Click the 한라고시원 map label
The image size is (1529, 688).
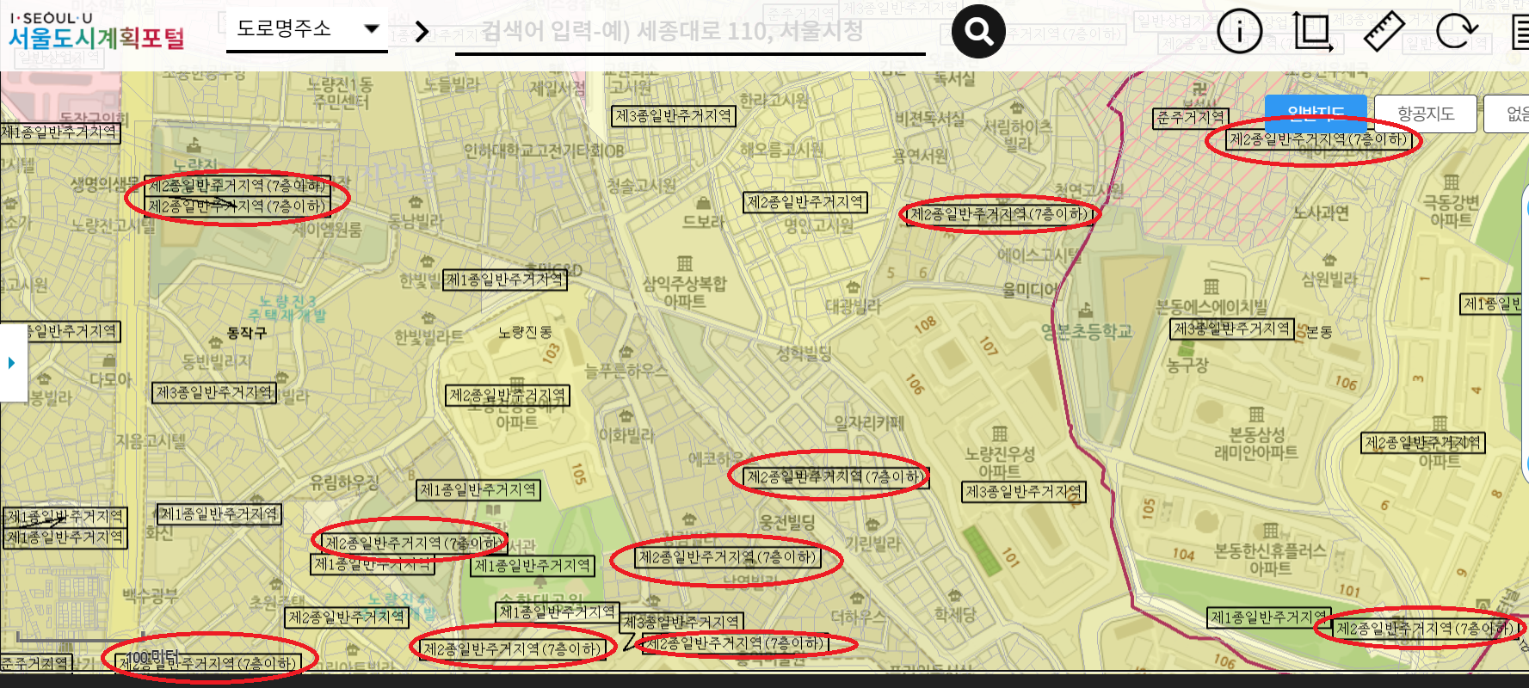pos(774,100)
